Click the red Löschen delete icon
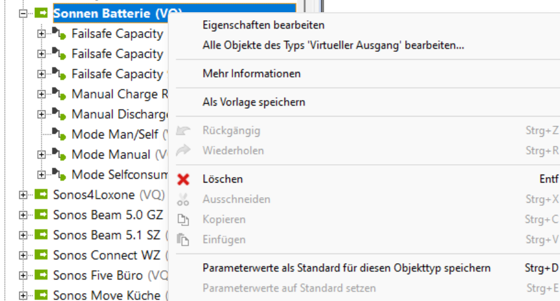 [183, 179]
